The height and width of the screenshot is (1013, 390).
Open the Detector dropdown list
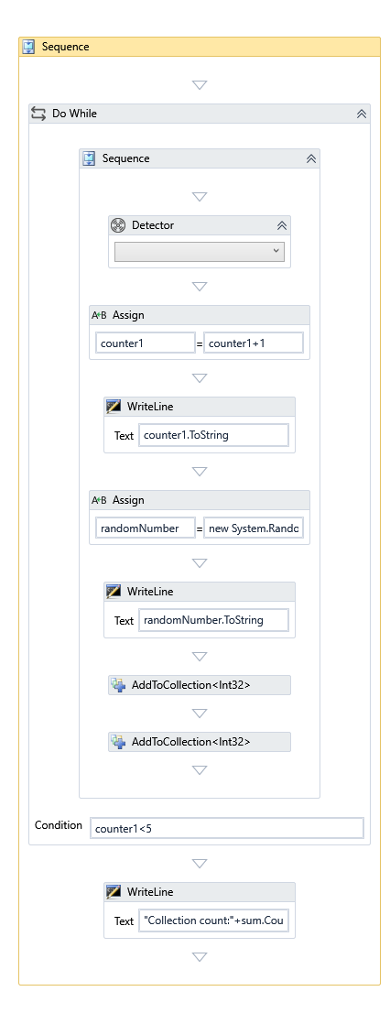coord(200,251)
